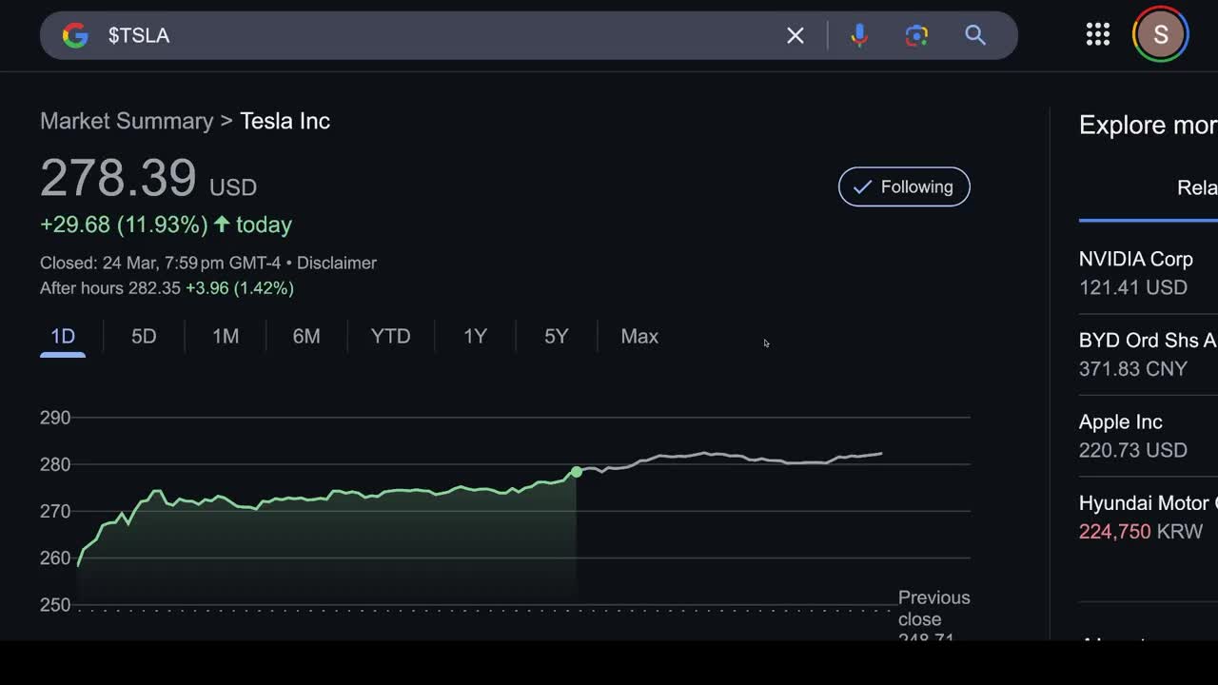Click the 371.83 CNY BYD price
The height and width of the screenshot is (685, 1218).
(1133, 368)
